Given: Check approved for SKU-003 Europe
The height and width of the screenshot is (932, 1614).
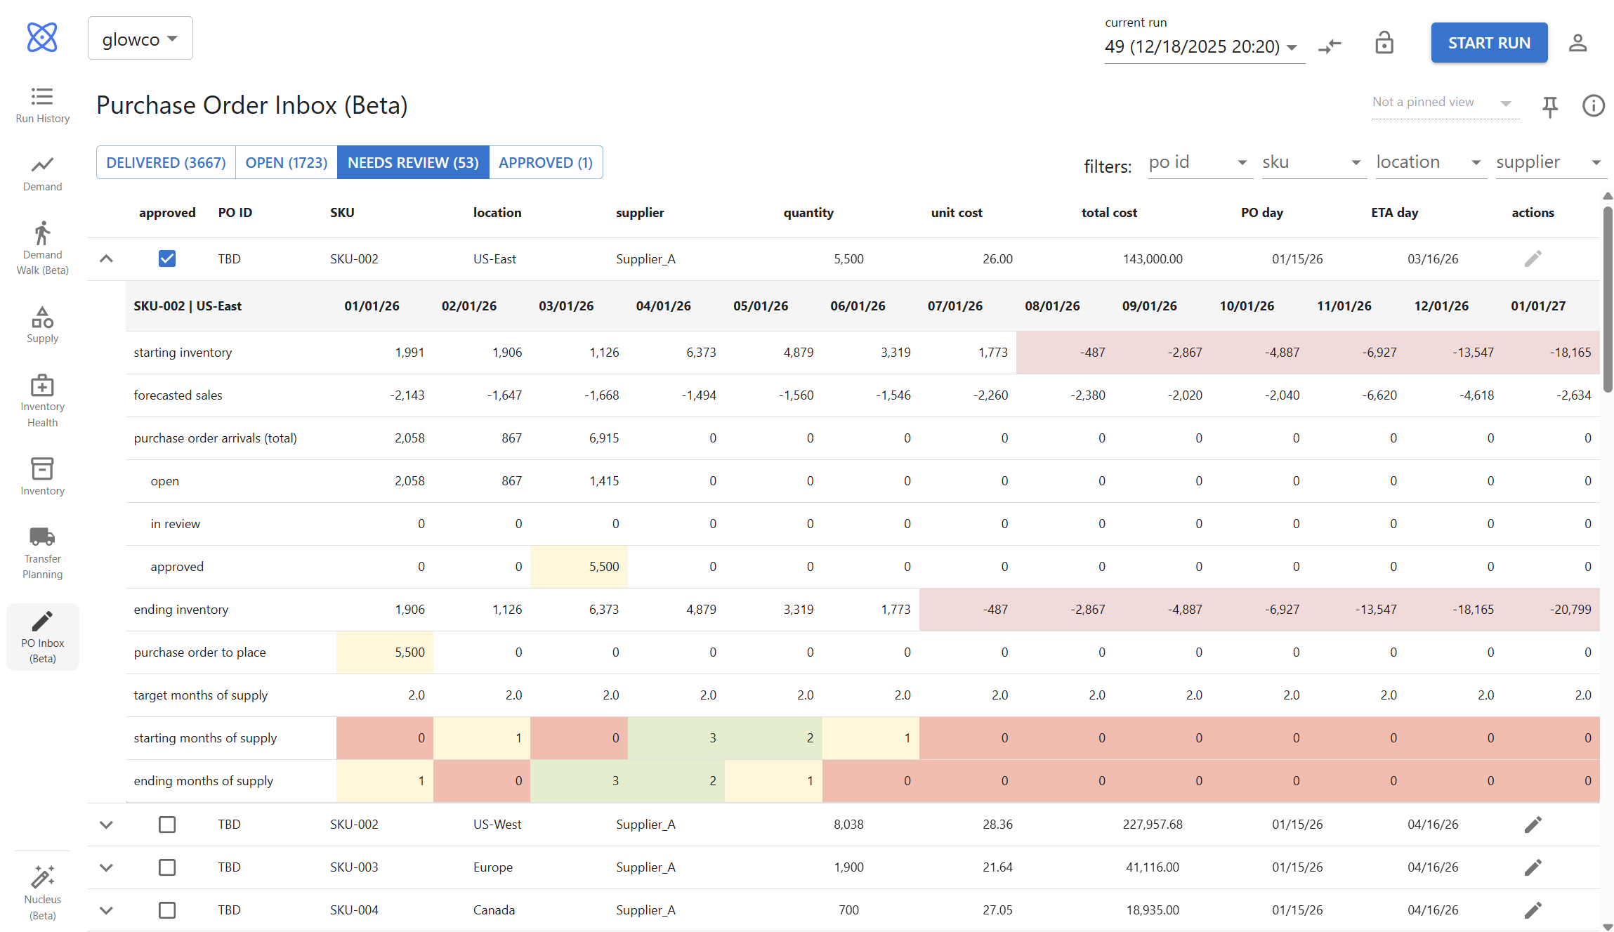Looking at the screenshot, I should click(167, 867).
